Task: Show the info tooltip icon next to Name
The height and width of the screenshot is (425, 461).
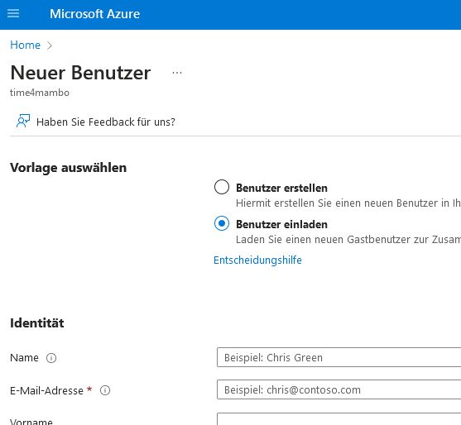Action: tap(51, 358)
